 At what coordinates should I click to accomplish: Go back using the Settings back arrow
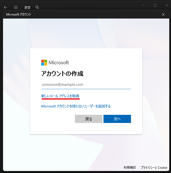click(x=6, y=7)
